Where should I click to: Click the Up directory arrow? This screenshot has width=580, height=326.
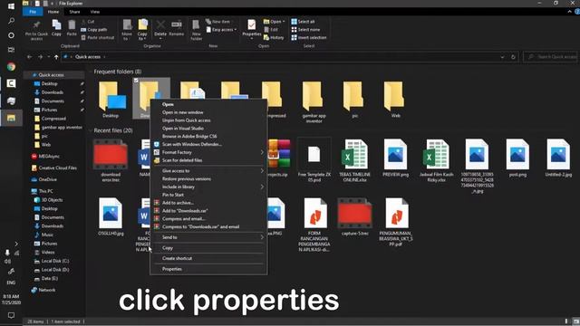click(x=56, y=57)
